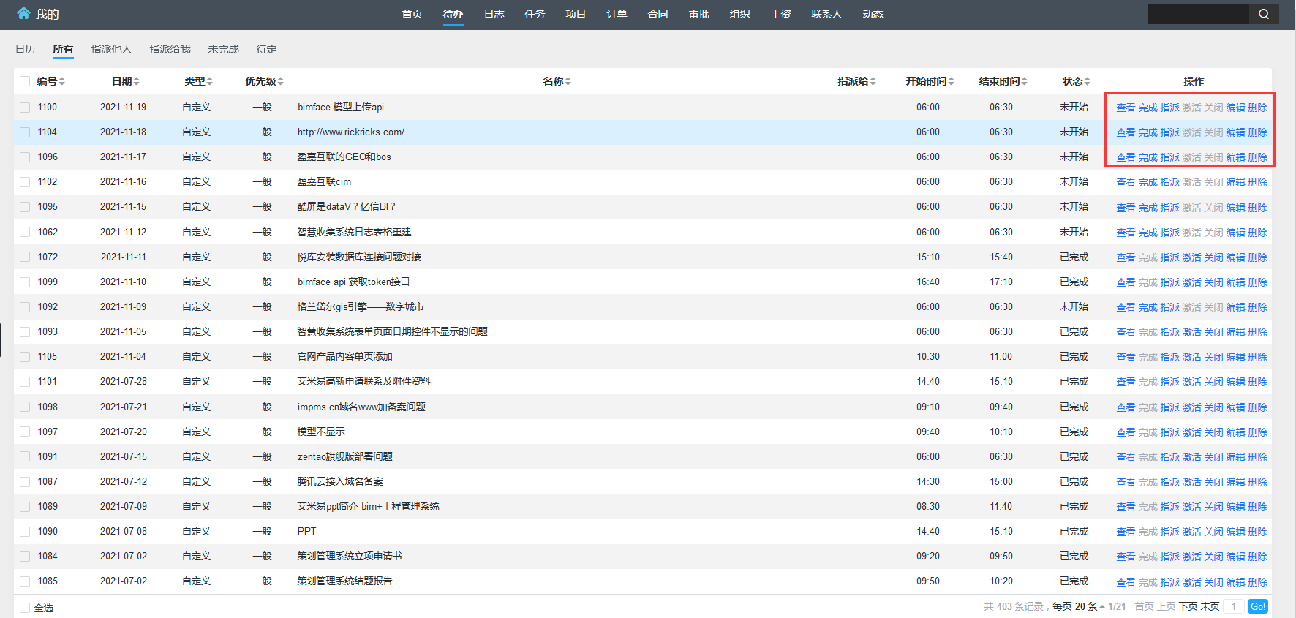Screen dimensions: 1296x618
Task: Select the checkbox for item 1072
Action: 25,257
